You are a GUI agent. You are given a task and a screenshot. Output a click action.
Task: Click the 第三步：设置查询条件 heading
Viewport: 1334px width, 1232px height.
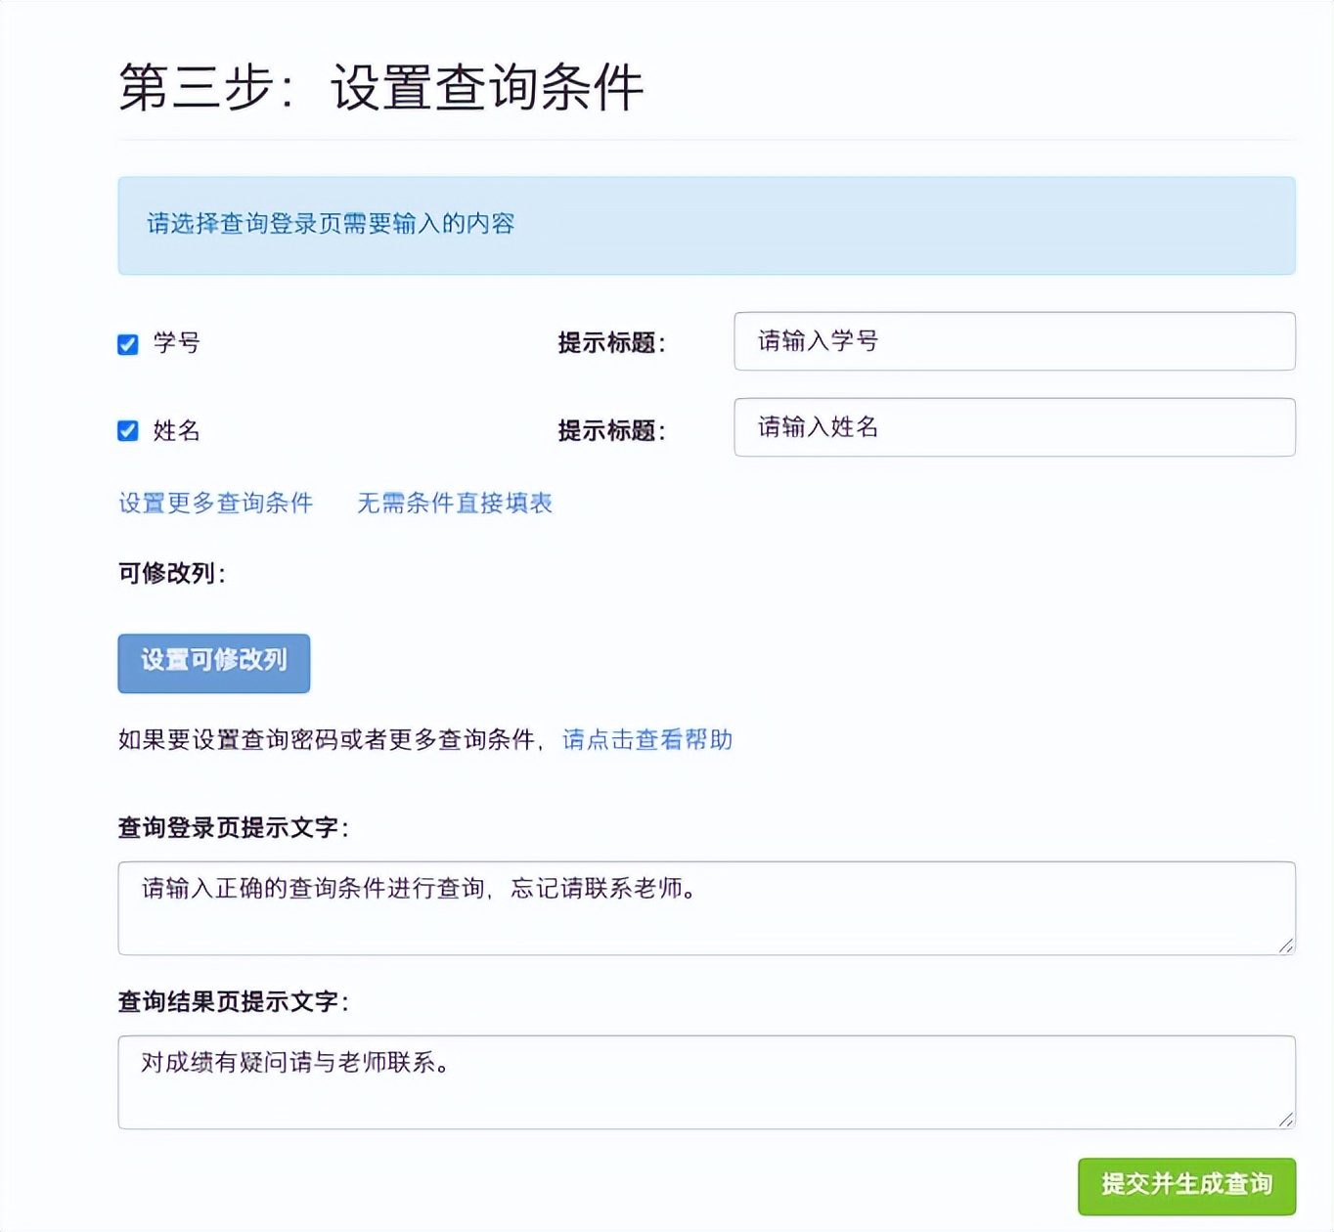tap(380, 87)
